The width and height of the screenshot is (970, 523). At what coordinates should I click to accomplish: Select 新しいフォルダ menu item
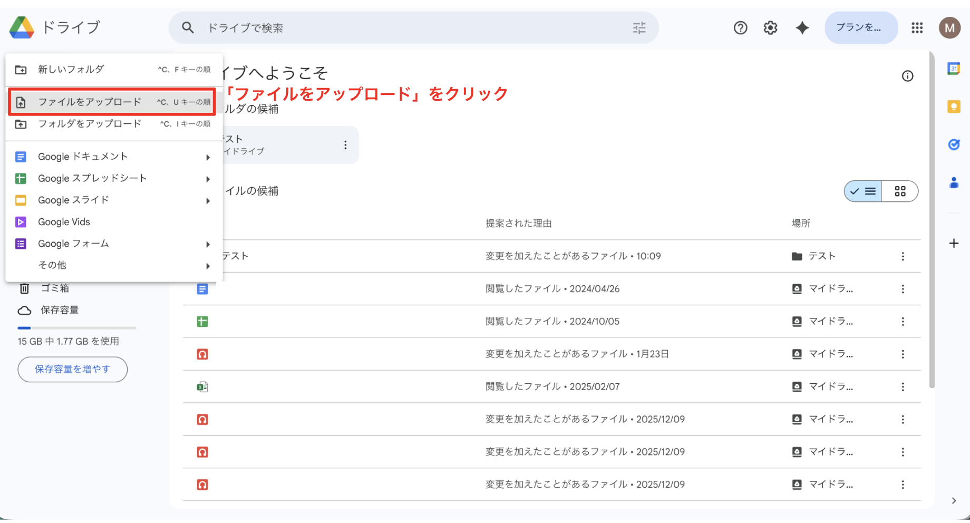point(114,70)
